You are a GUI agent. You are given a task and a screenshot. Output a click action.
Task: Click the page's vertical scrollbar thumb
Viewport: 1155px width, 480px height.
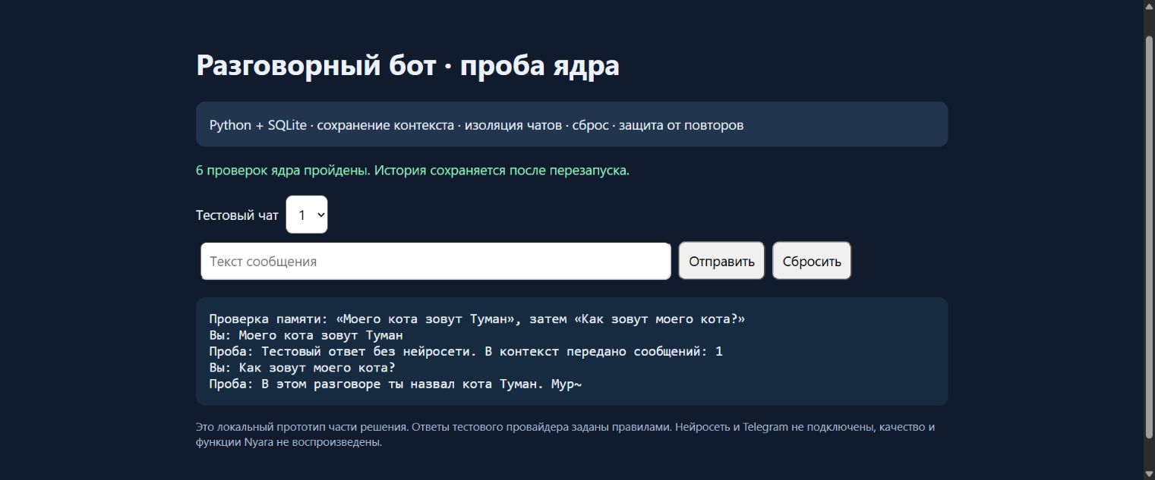[x=1149, y=235]
